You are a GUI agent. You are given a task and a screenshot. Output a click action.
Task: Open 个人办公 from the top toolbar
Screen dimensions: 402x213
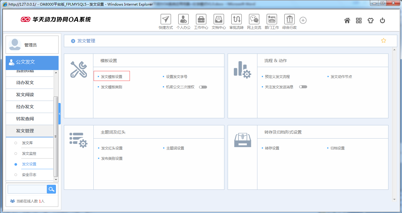pyautogui.click(x=183, y=20)
